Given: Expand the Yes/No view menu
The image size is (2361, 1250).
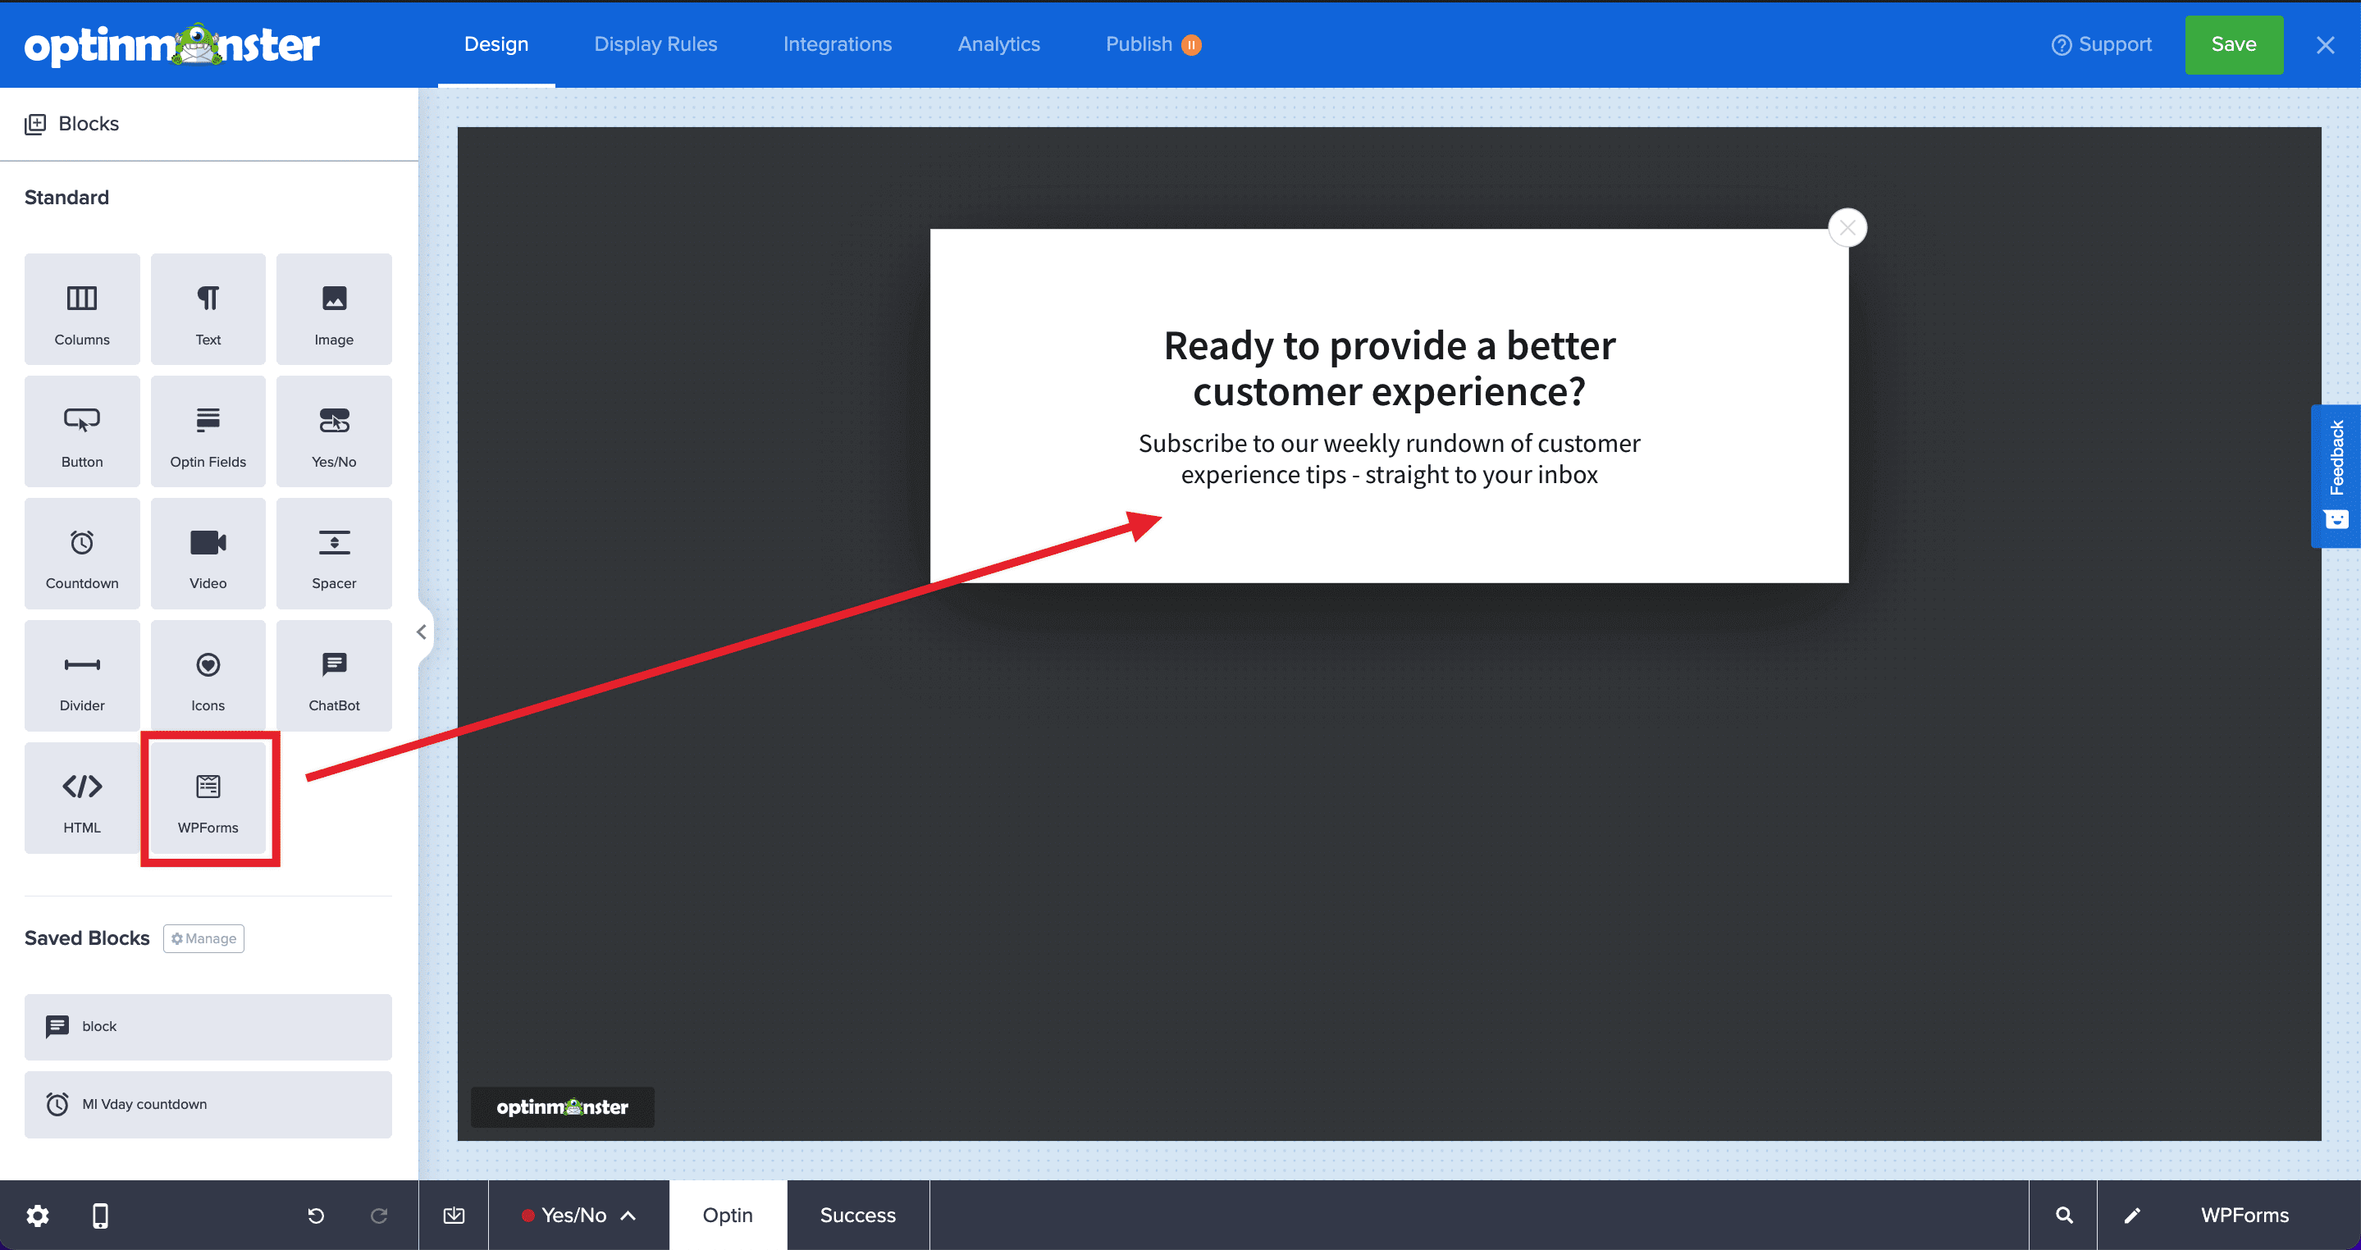Looking at the screenshot, I should [x=628, y=1216].
